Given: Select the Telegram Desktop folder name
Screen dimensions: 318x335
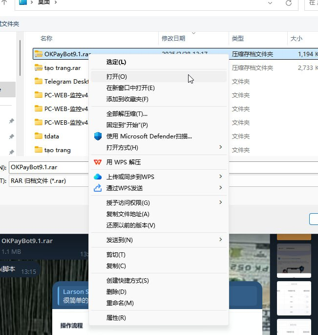Looking at the screenshot, I should point(66,82).
